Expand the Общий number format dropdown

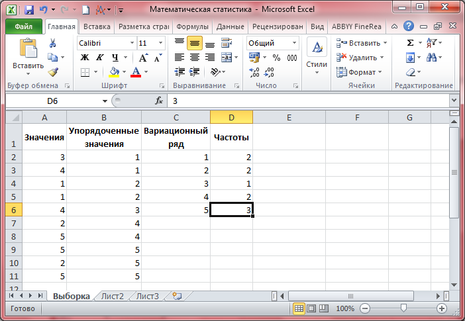point(293,43)
